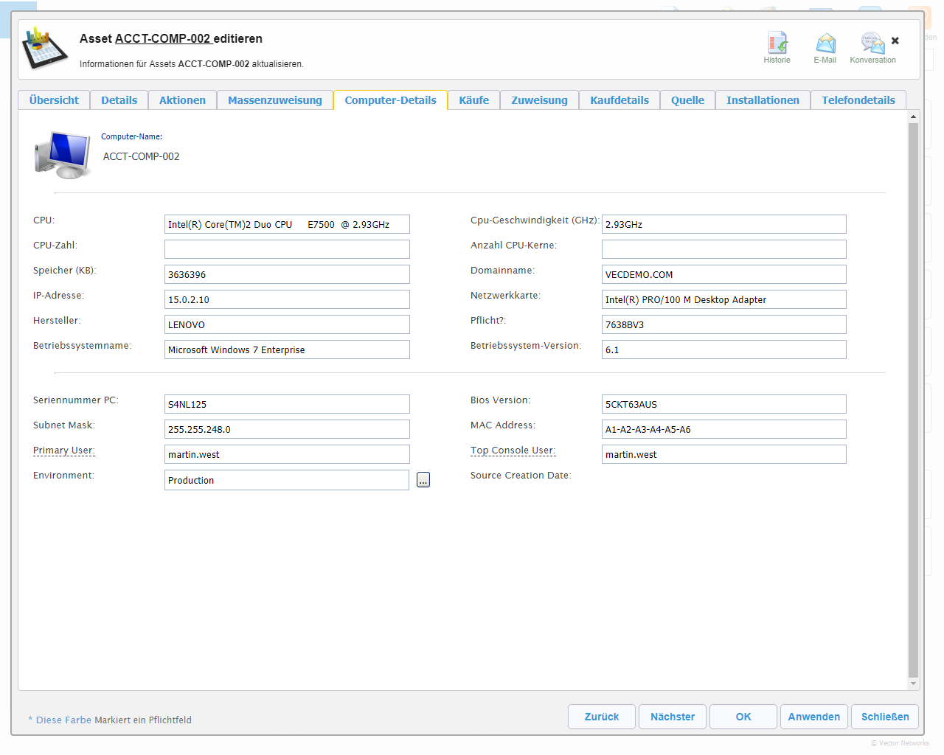The height and width of the screenshot is (755, 944).
Task: Click into the CPU field
Action: tap(287, 224)
